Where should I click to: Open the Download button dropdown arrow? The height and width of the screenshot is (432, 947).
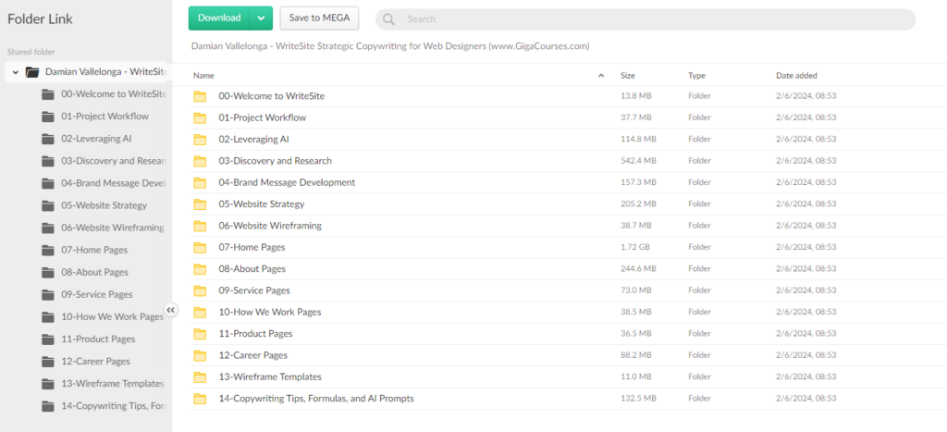(261, 18)
